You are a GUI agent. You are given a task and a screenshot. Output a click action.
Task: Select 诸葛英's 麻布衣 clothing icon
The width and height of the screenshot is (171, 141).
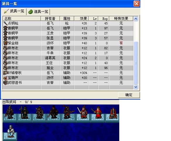[6, 58]
